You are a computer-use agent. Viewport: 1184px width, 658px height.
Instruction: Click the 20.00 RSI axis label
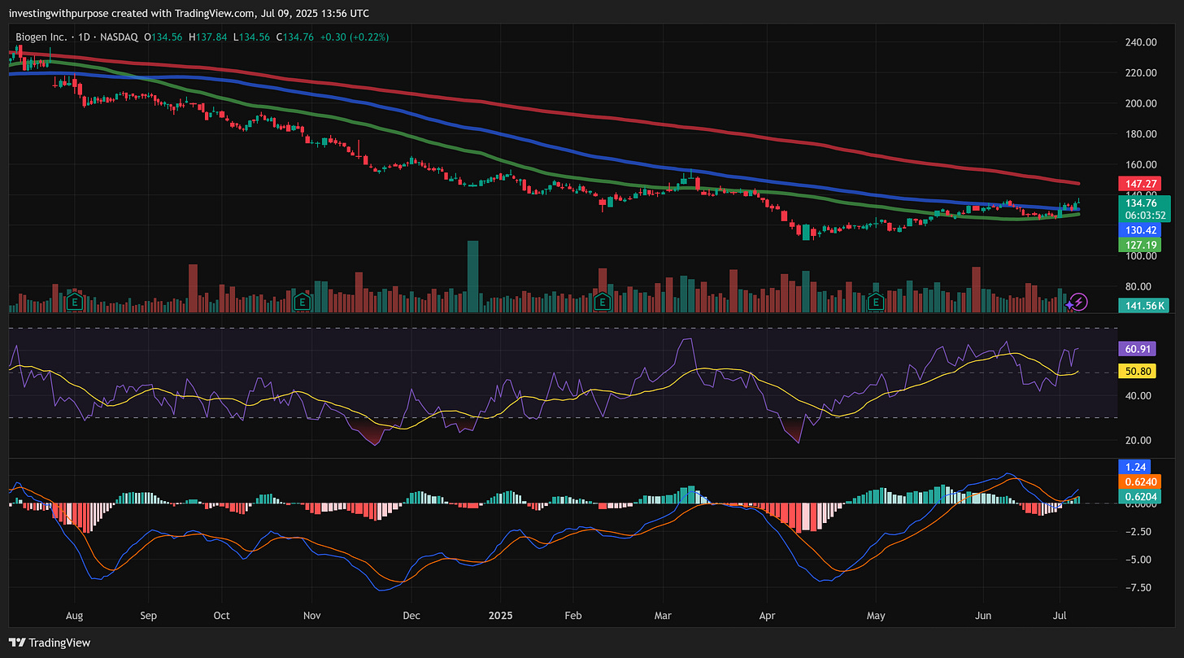click(x=1138, y=440)
